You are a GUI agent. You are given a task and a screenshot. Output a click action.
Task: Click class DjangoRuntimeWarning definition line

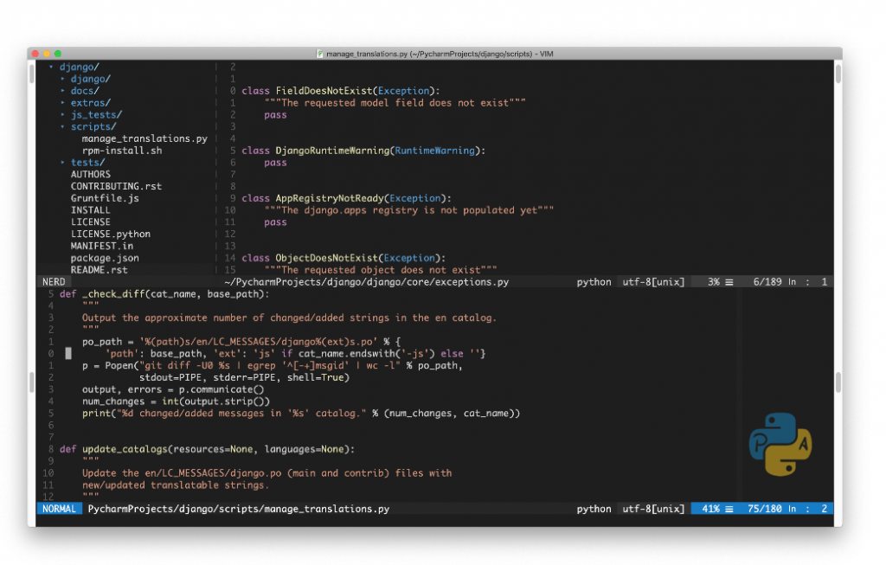click(363, 151)
